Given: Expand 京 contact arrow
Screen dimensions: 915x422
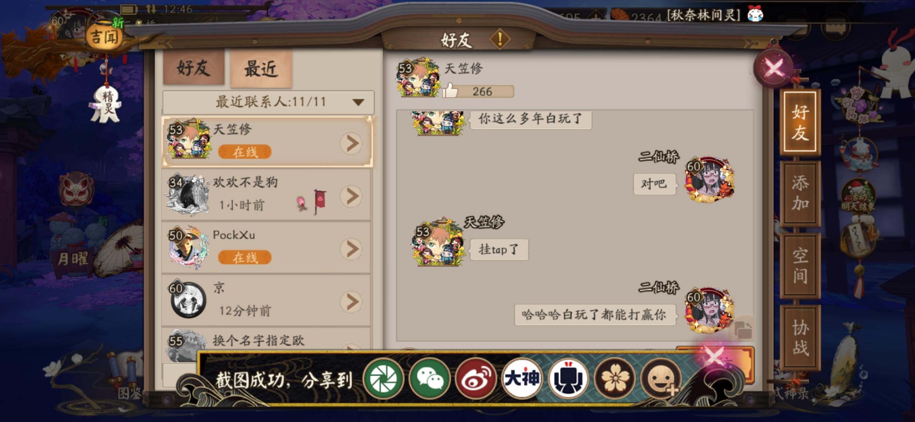Looking at the screenshot, I should pos(351,302).
